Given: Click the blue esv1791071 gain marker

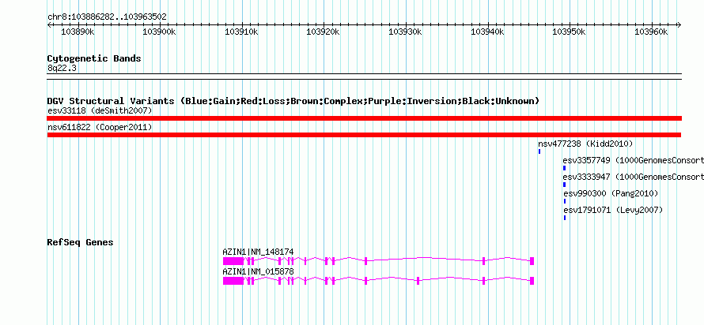Looking at the screenshot, I should pyautogui.click(x=564, y=218).
